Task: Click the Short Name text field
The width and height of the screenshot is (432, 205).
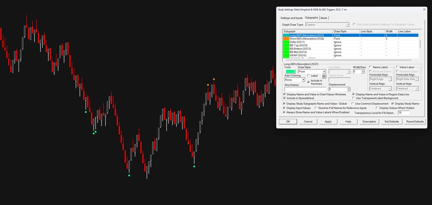Action: [x=305, y=89]
